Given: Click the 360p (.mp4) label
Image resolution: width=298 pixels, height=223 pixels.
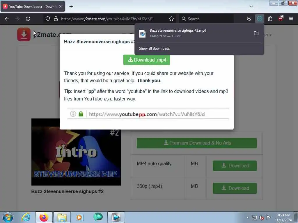Looking at the screenshot, I should (149, 186).
